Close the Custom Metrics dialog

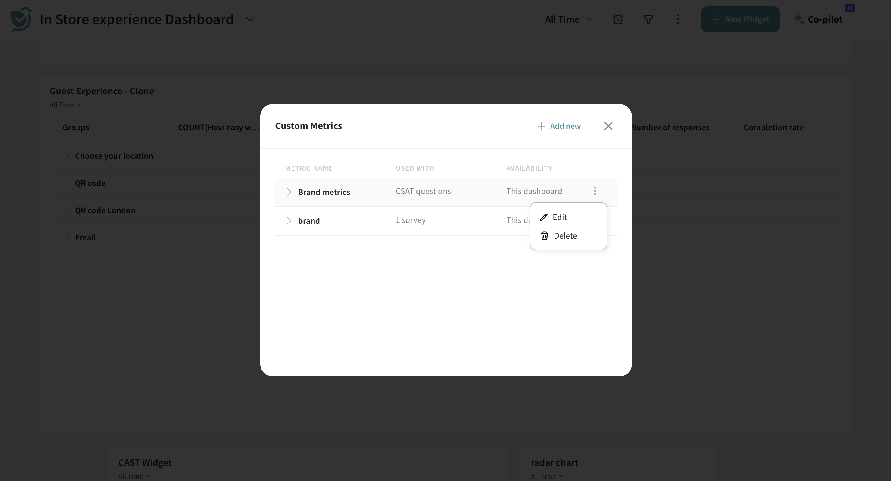tap(608, 126)
